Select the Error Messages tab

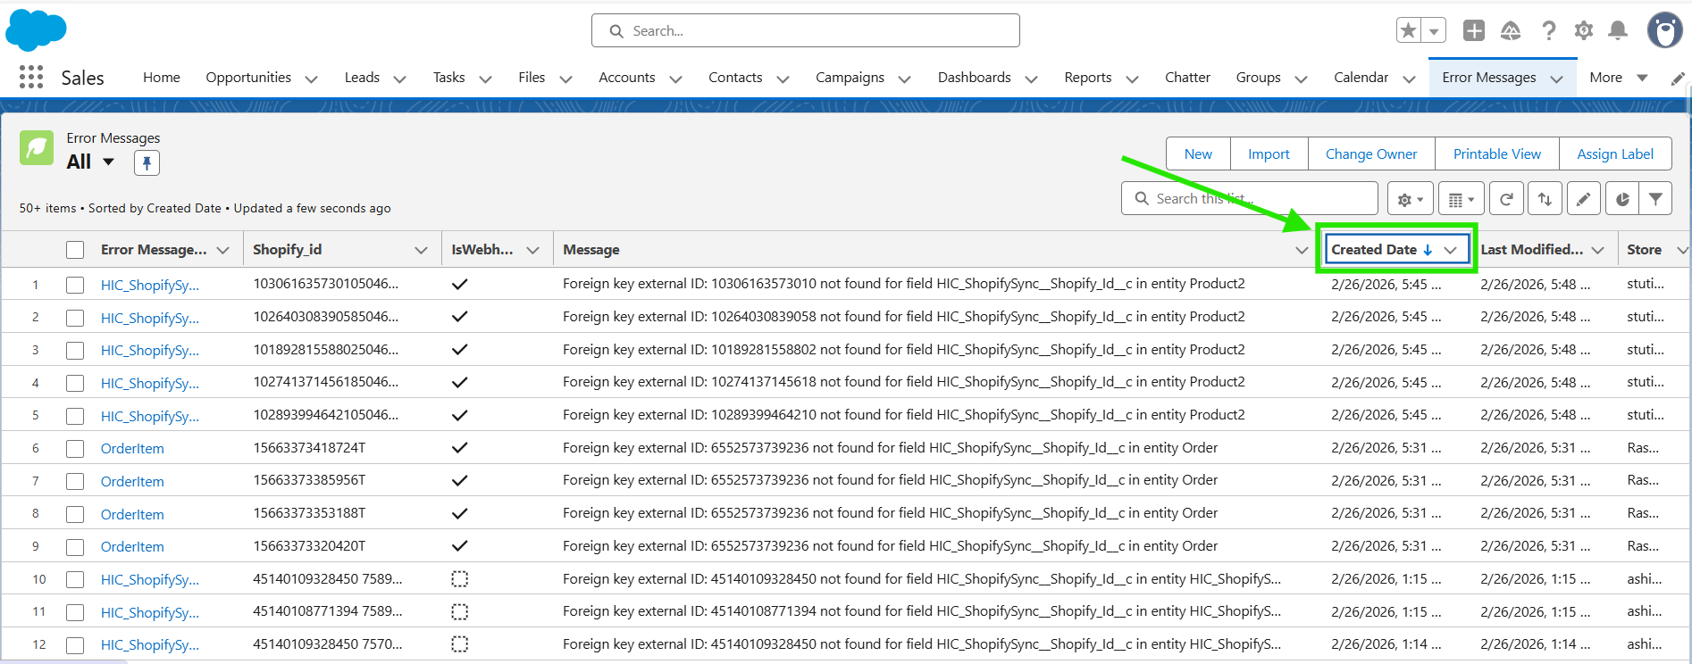pos(1489,78)
